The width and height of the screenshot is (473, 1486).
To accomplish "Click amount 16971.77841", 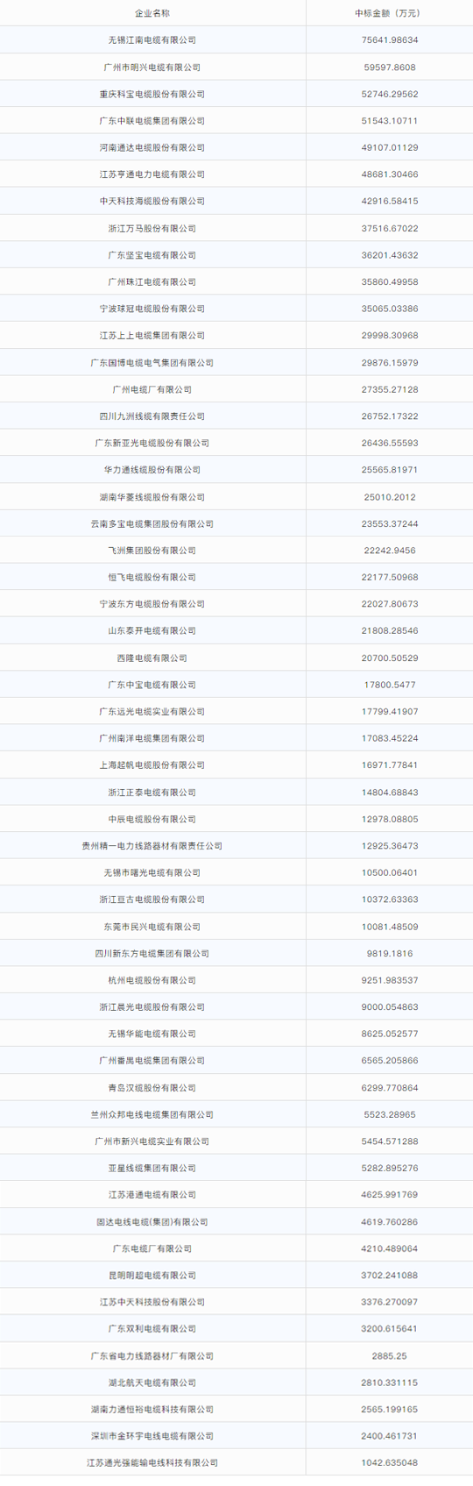I will pos(390,764).
